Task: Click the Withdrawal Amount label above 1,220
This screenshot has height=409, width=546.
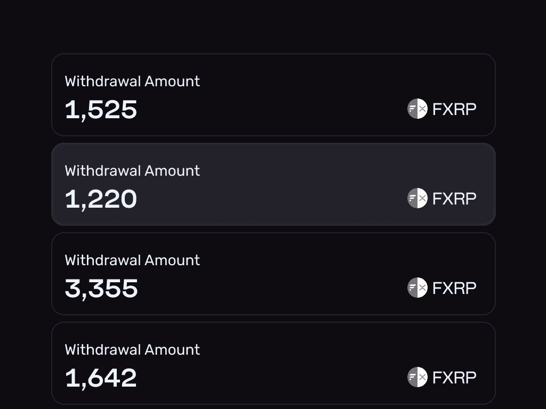Action: [132, 171]
